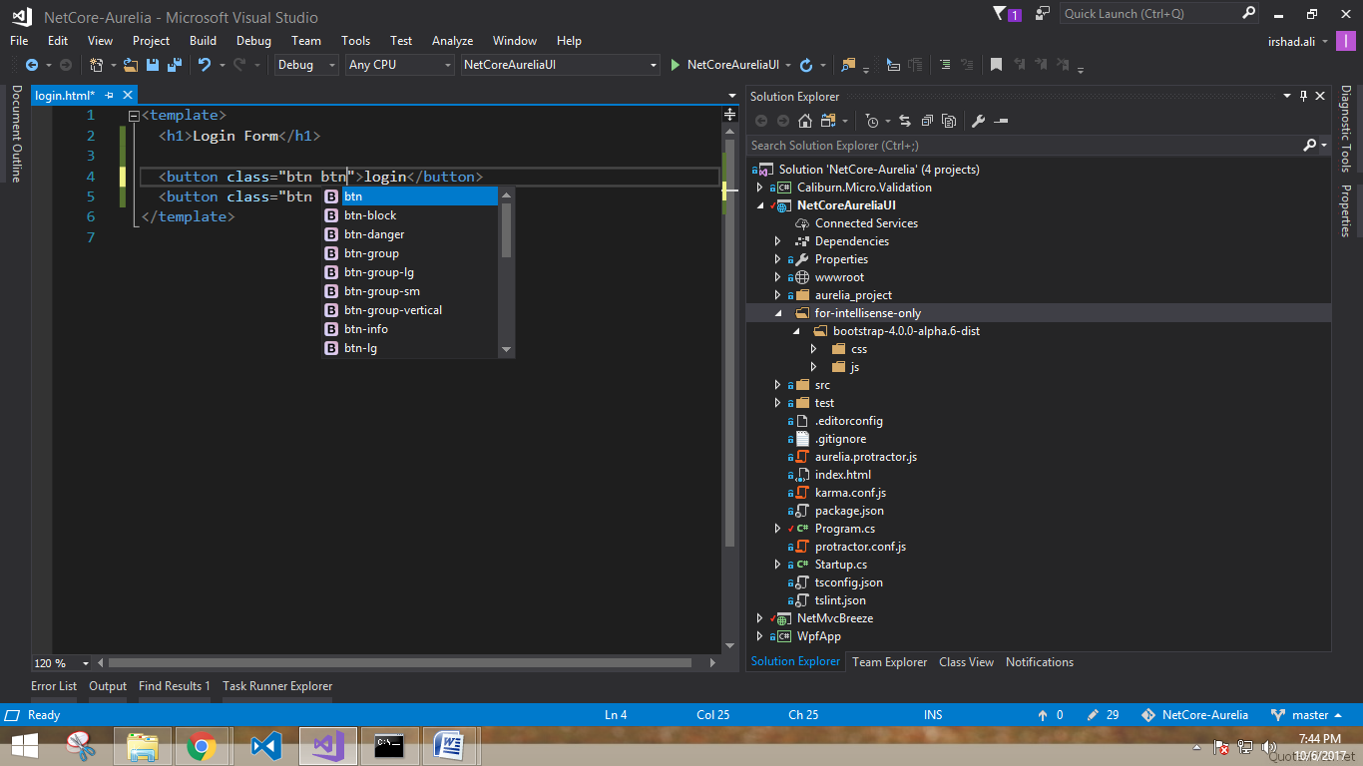
Task: Click the master branch status bar button
Action: (1304, 715)
